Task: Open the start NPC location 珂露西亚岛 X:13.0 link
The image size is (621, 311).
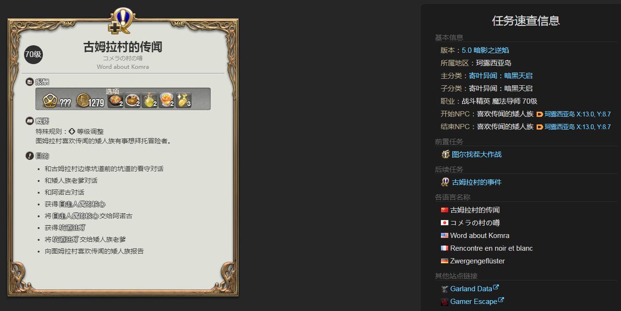Action: [578, 114]
